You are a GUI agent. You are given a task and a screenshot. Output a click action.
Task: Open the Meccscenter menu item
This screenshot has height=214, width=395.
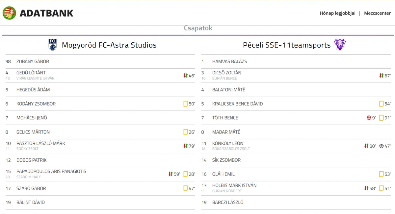[377, 13]
